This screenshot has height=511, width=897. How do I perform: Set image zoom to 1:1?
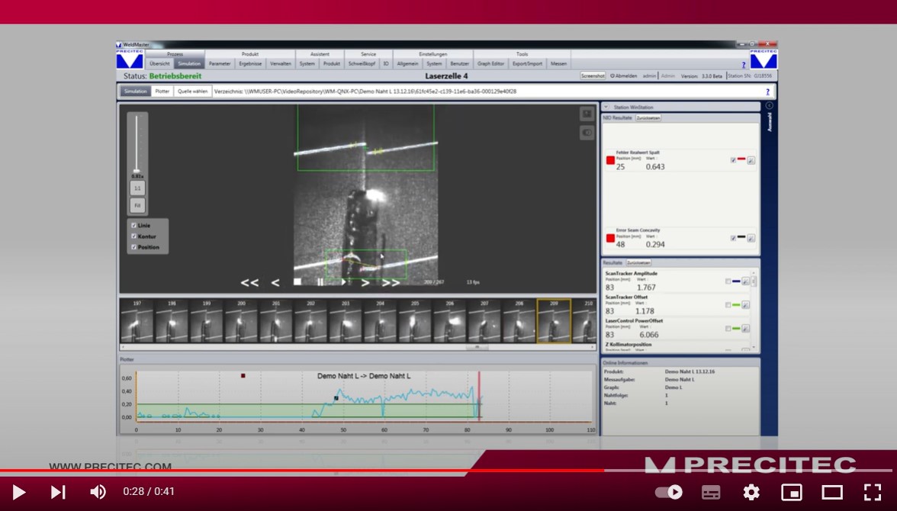pyautogui.click(x=137, y=188)
